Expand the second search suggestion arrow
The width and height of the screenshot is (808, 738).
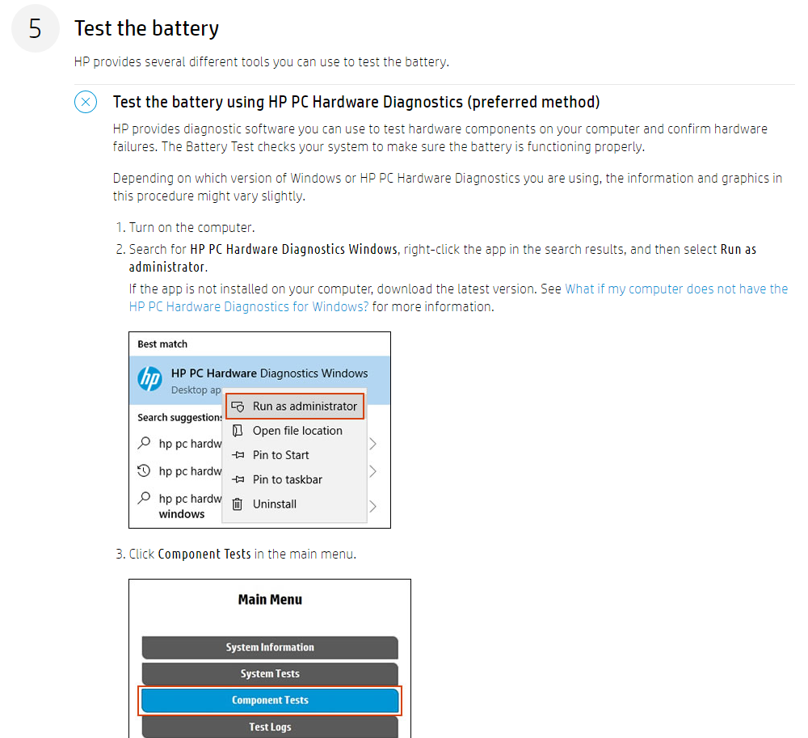coord(374,471)
